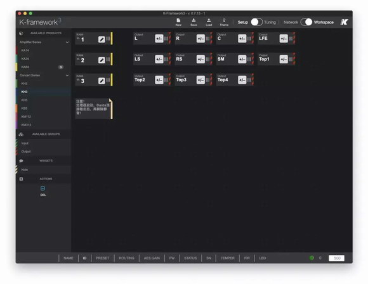Image resolution: width=368 pixels, height=284 pixels.
Task: Click the +/- button on Output Top1
Action: click(x=284, y=59)
